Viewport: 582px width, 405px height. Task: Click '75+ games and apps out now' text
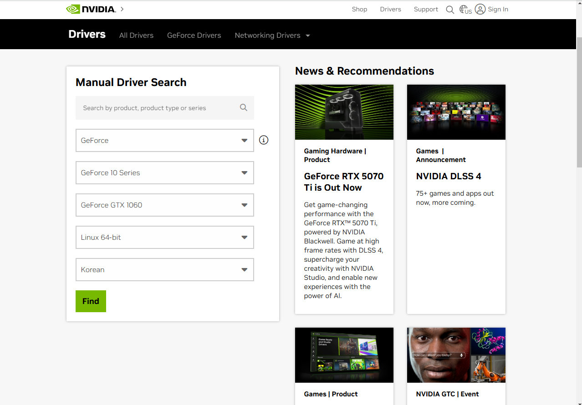click(455, 198)
